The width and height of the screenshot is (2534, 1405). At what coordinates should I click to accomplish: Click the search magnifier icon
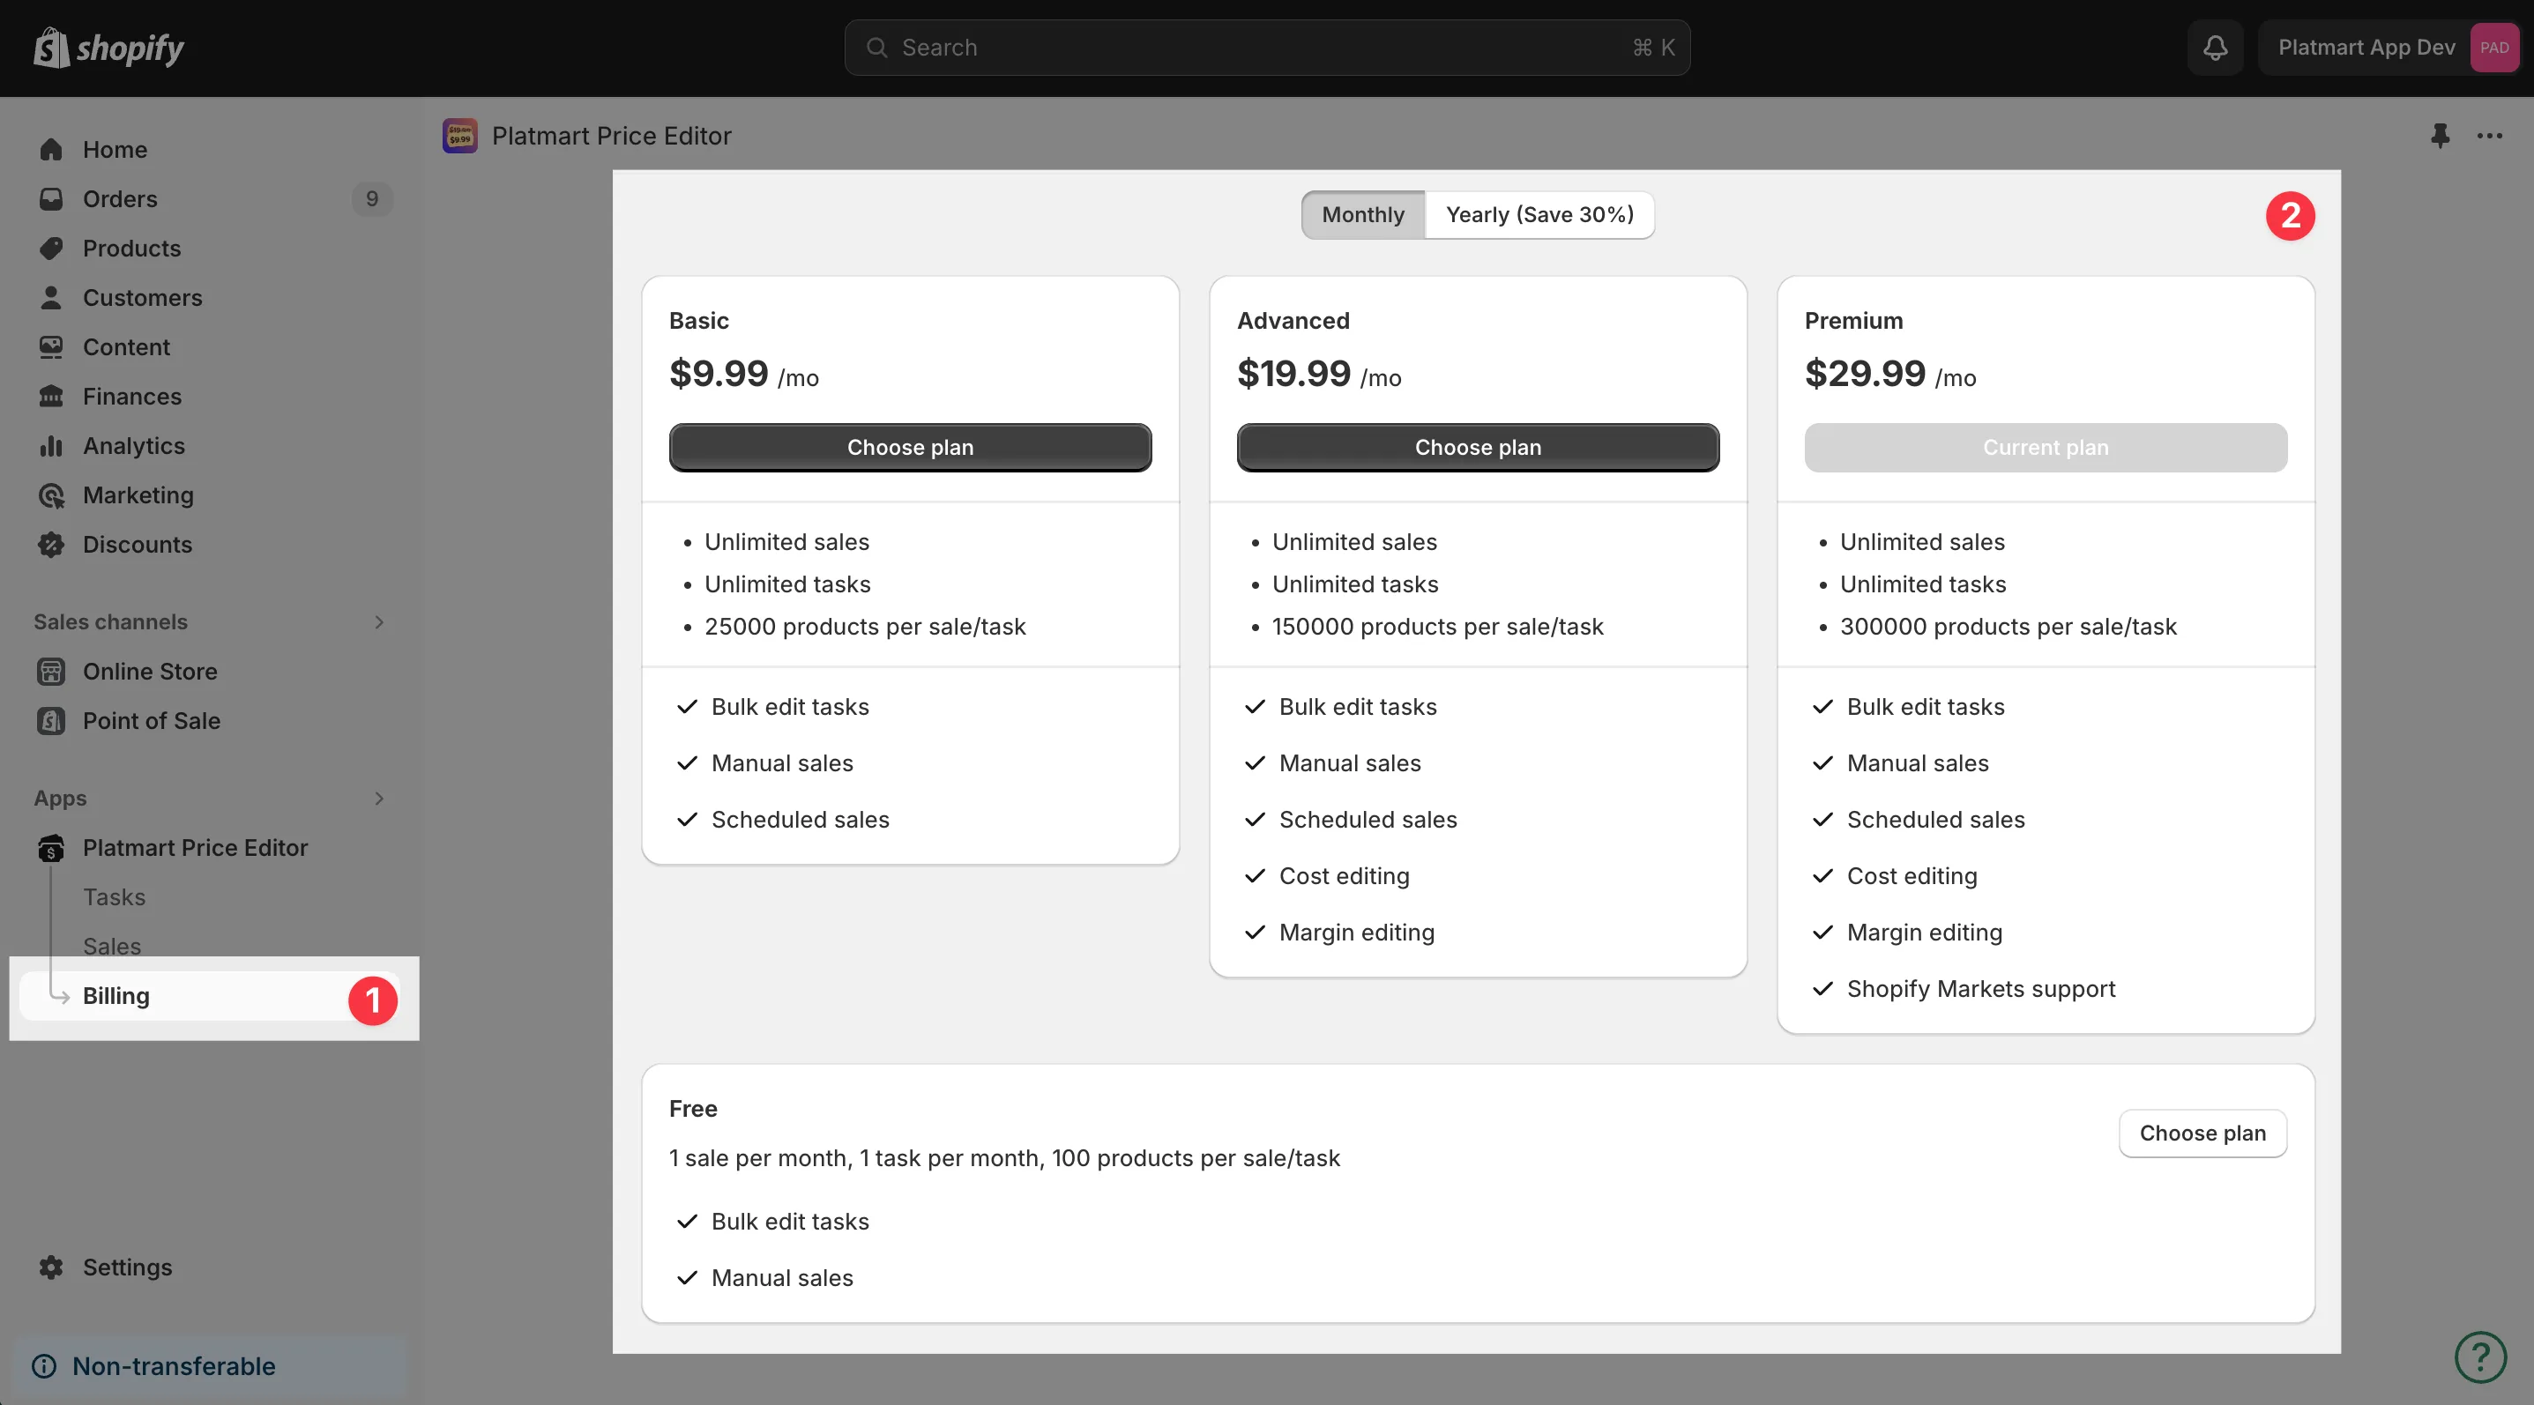point(876,48)
